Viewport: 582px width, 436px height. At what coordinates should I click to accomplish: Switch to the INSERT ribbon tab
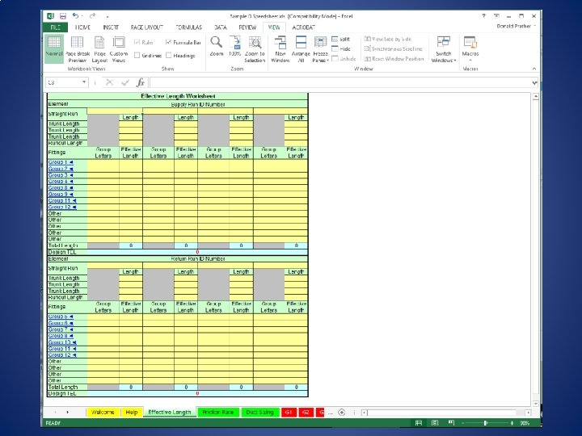point(111,27)
